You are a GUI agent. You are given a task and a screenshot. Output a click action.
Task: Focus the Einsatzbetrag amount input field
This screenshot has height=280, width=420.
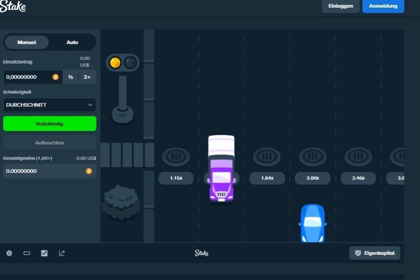[28, 77]
